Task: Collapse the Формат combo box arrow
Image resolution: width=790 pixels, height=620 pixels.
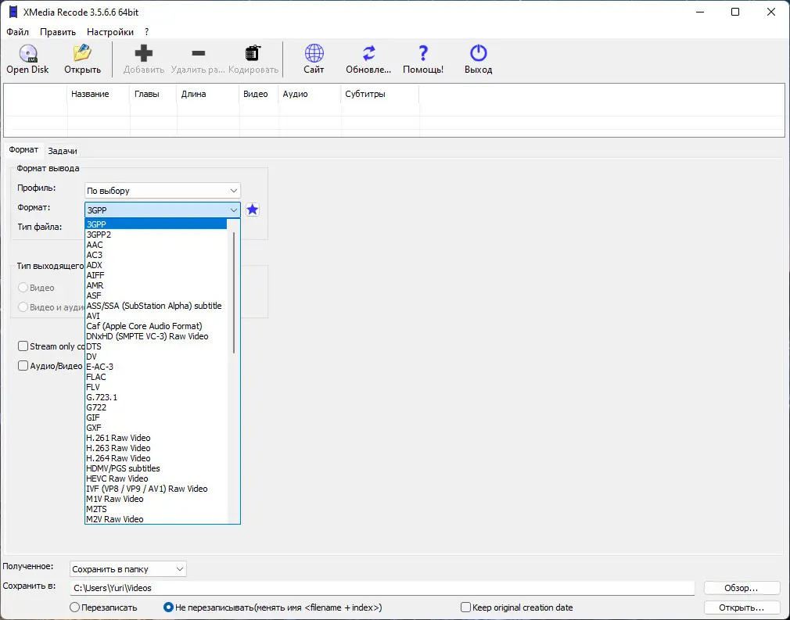Action: point(233,210)
